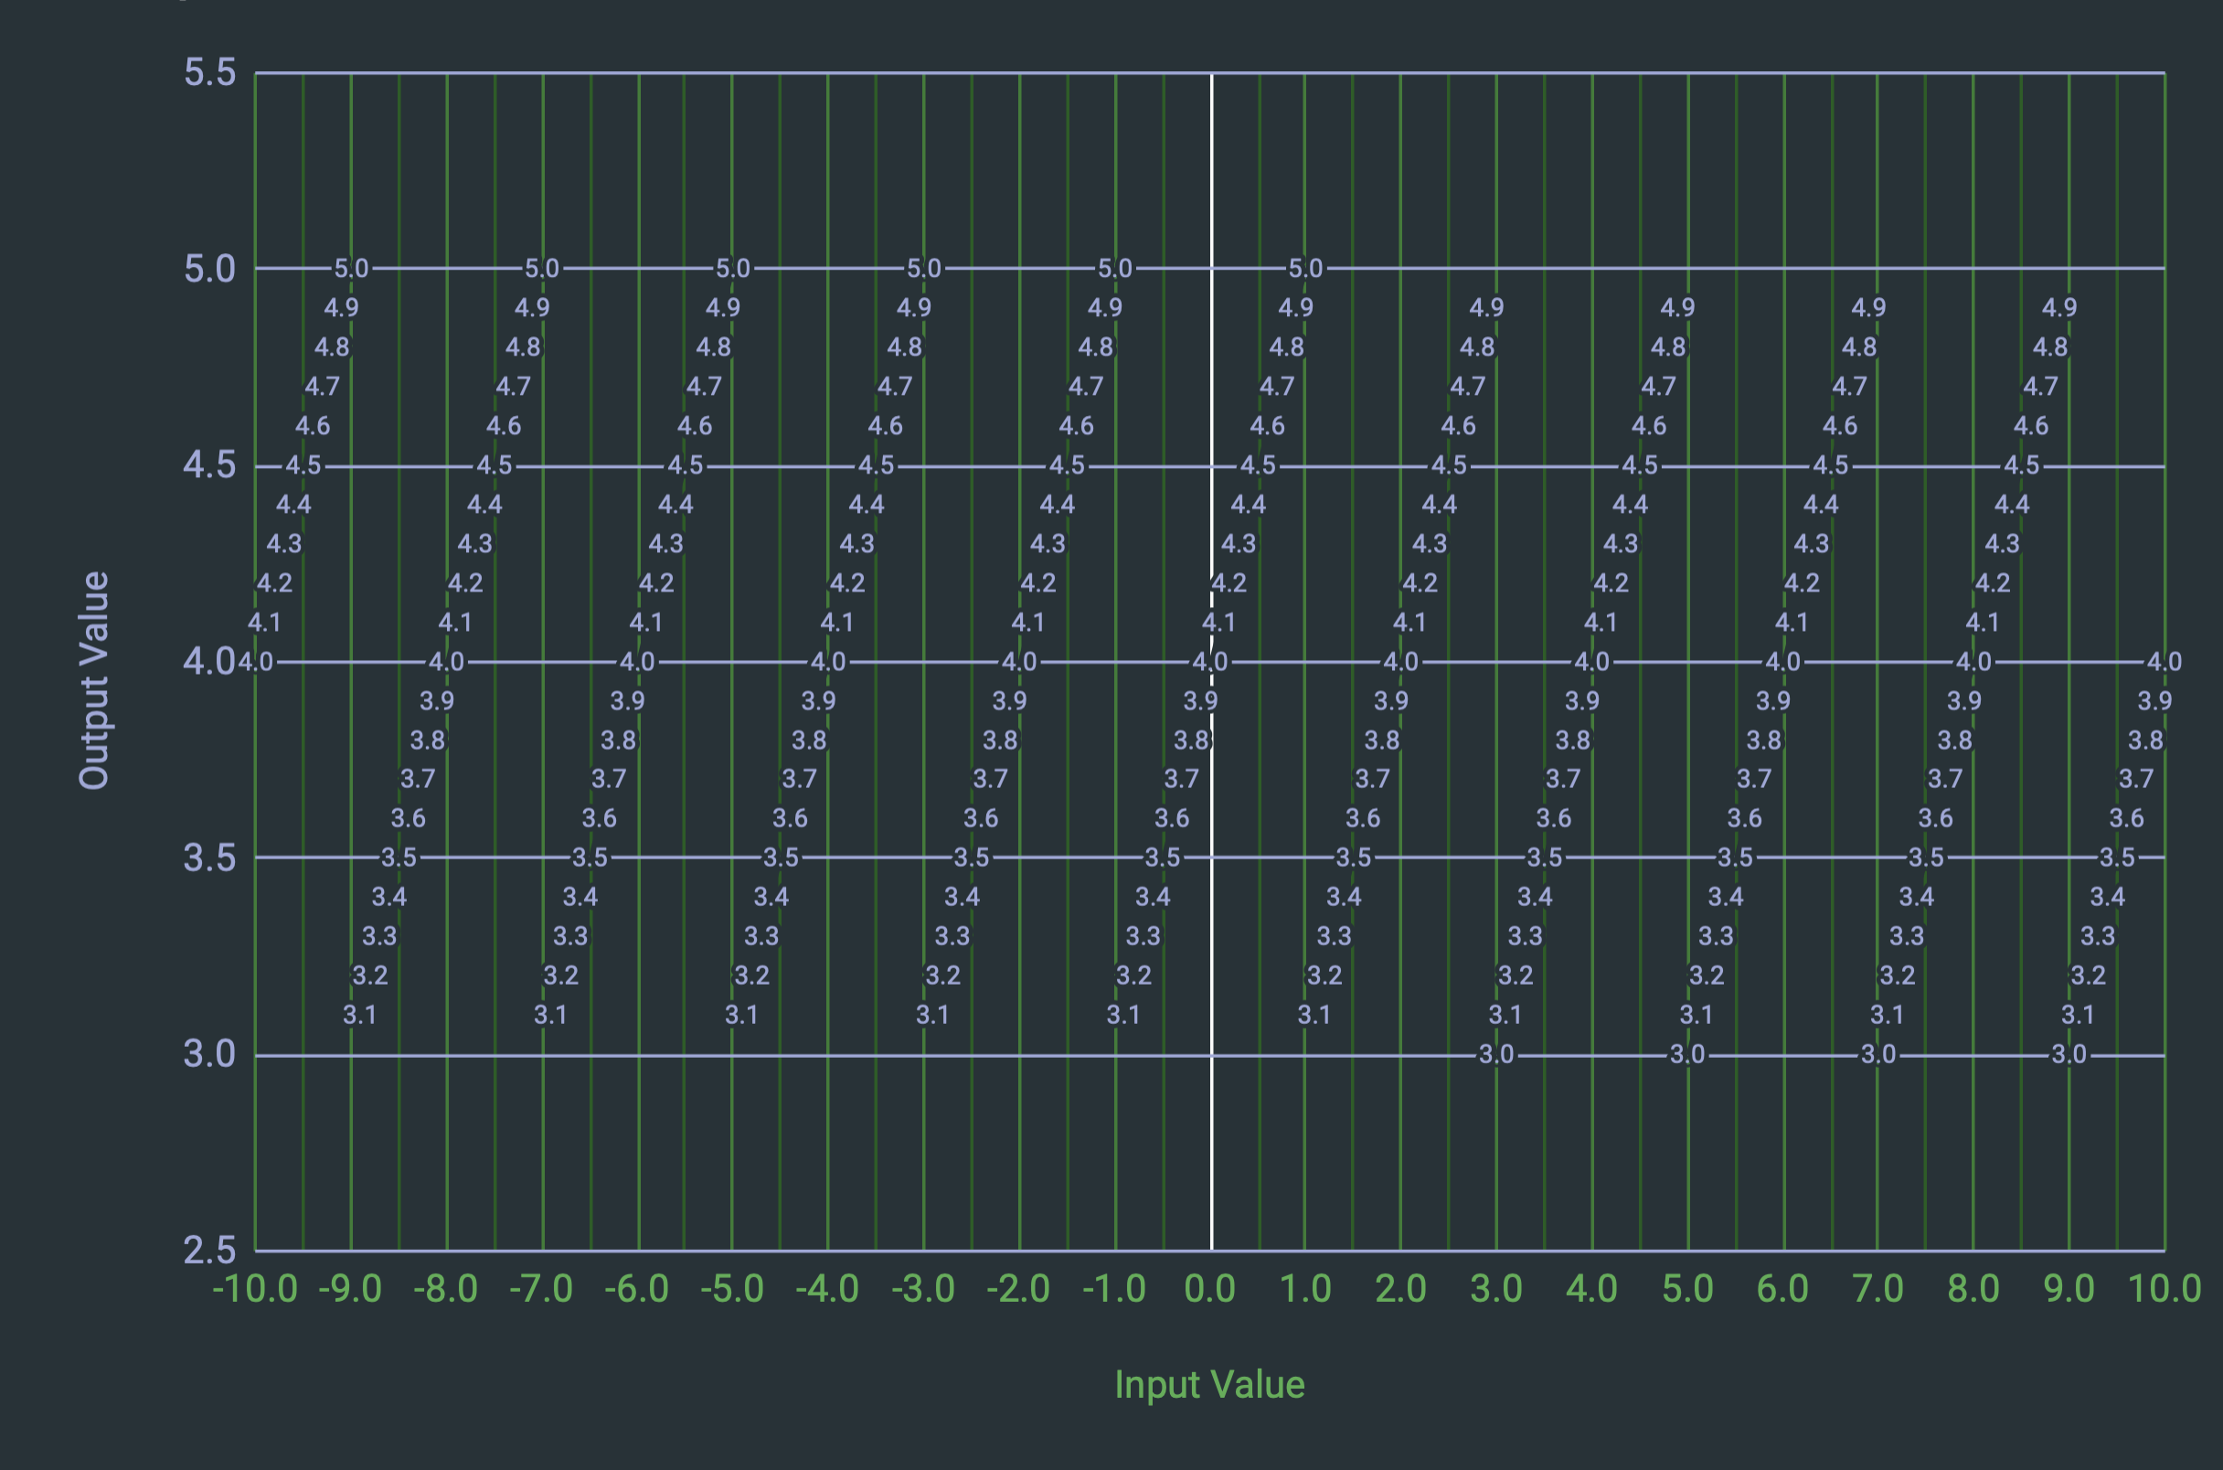Click the green x-axis tick label 5.0

coord(1688,1289)
